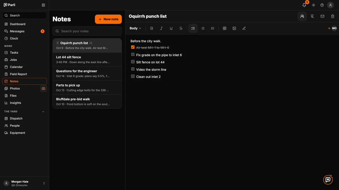339x190 pixels.
Task: Delete the note with trash icon
Action: (x=333, y=16)
